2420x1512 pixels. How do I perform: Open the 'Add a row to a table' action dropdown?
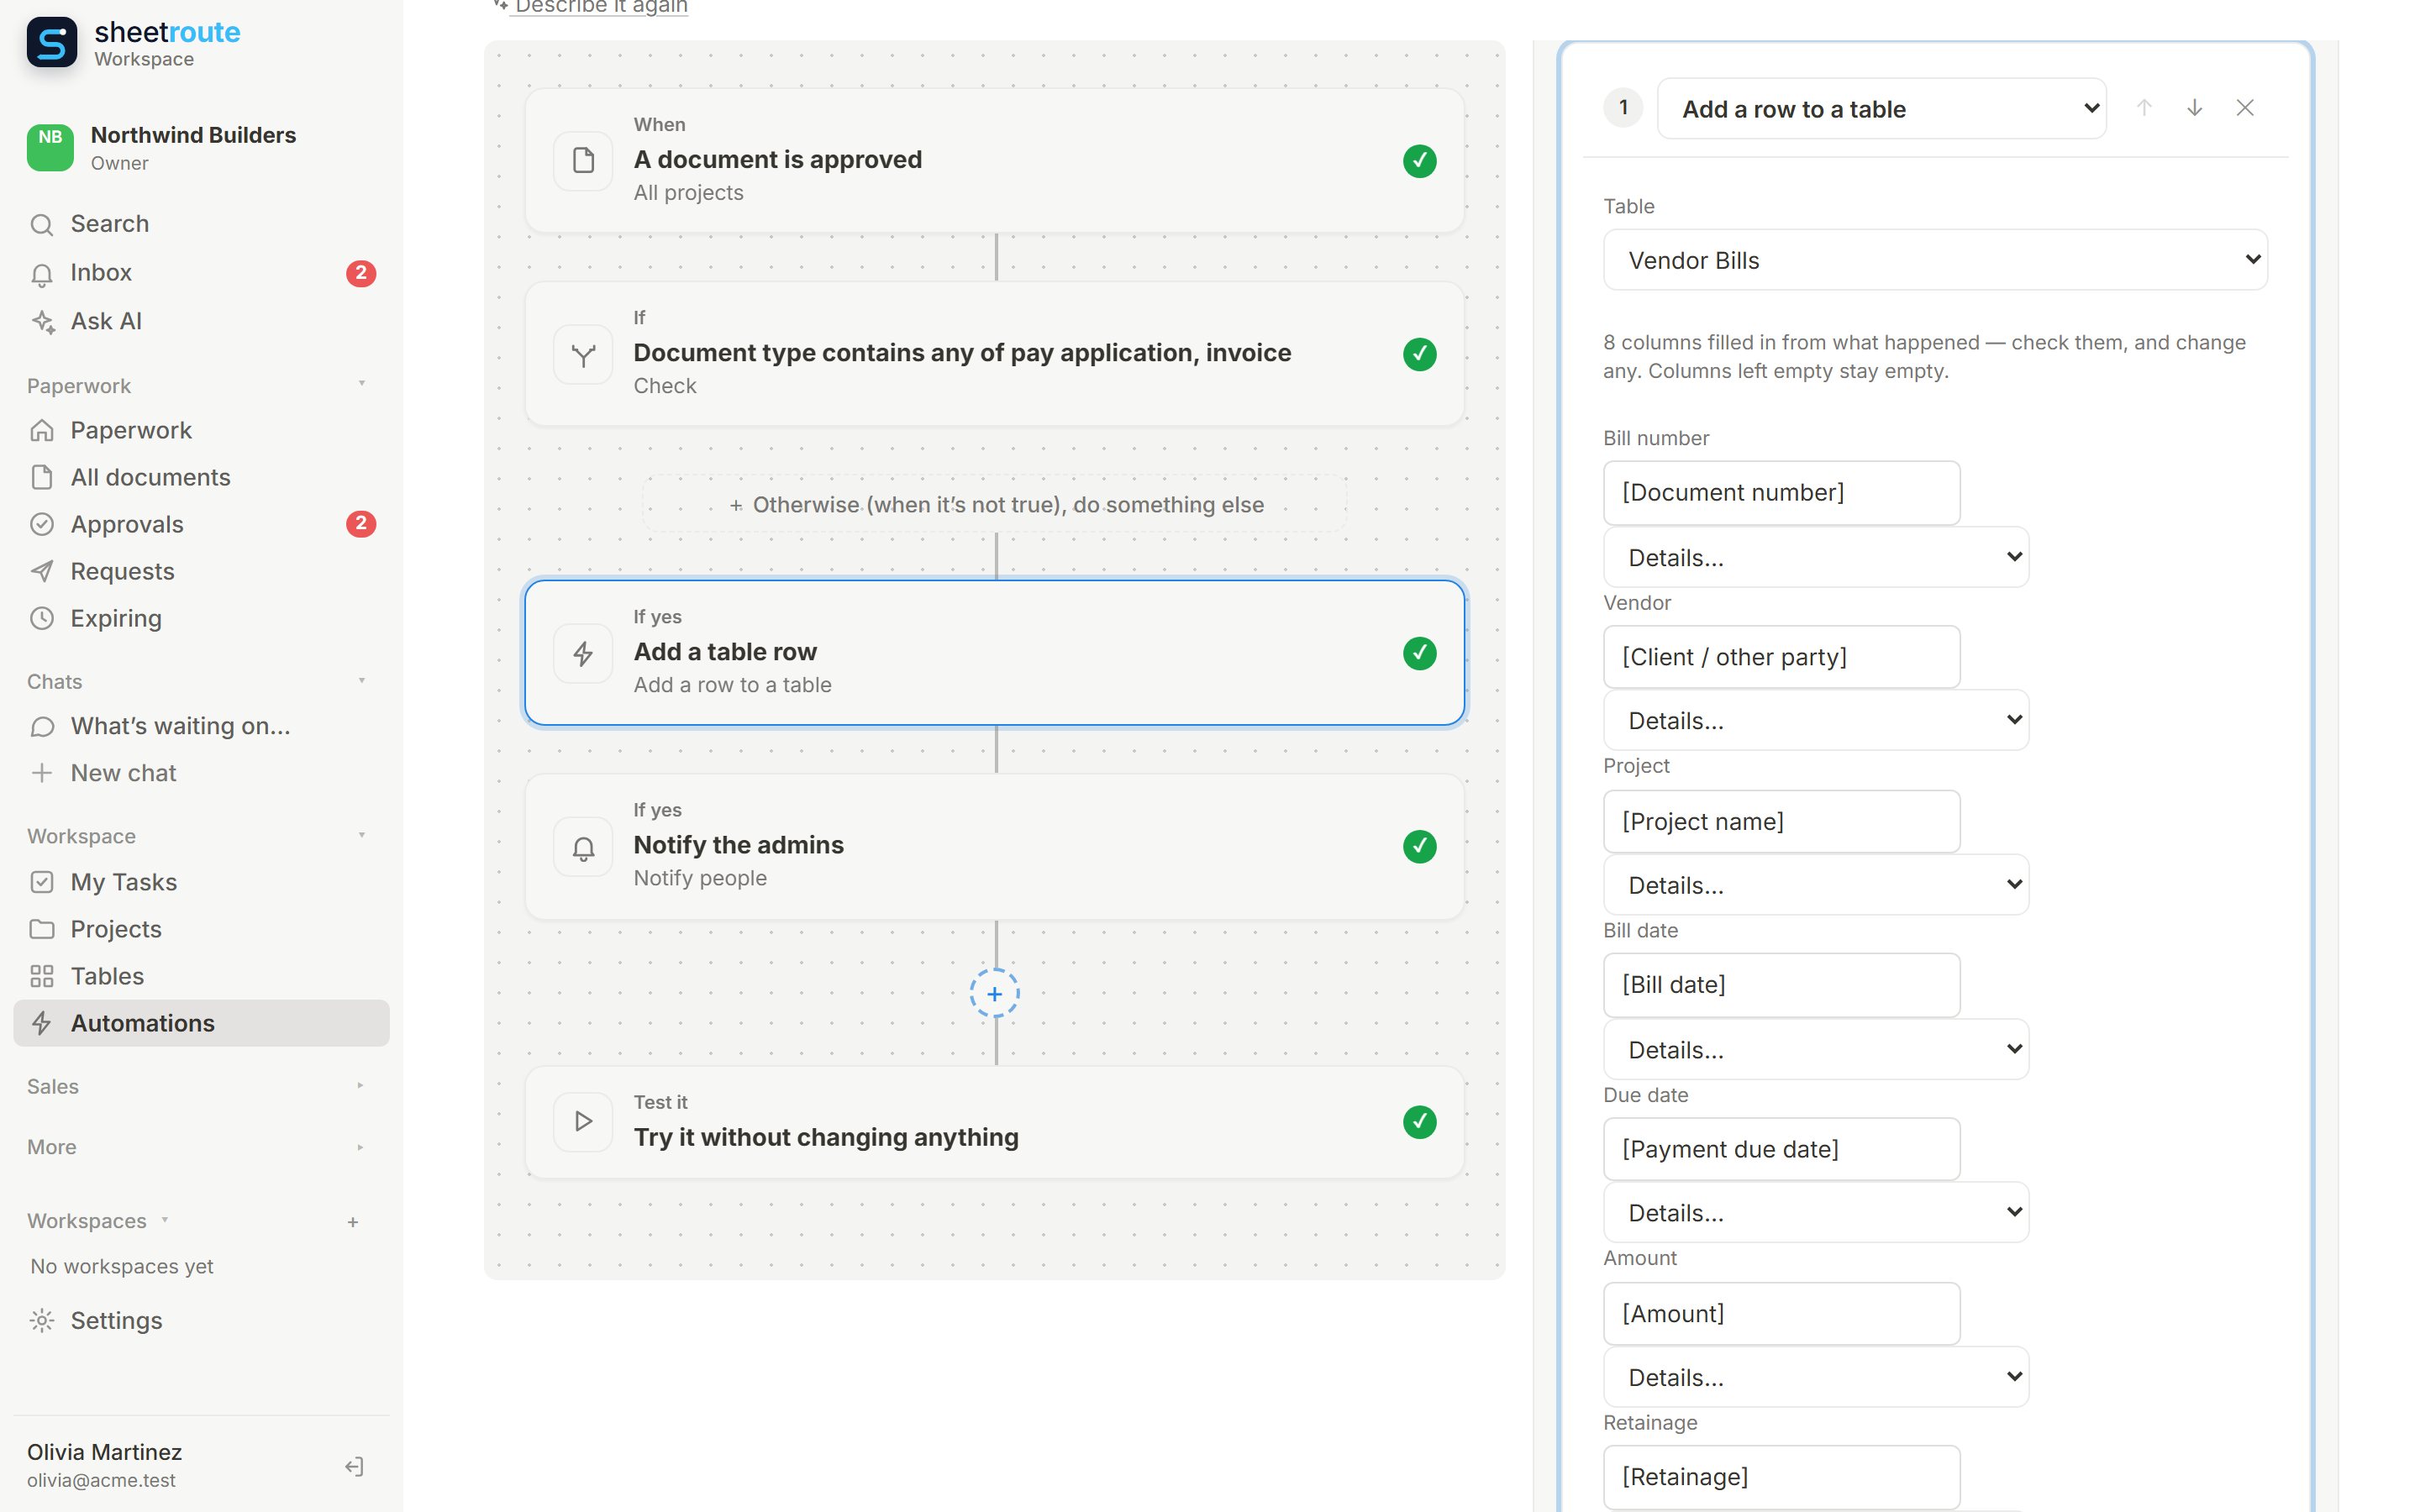point(1881,108)
